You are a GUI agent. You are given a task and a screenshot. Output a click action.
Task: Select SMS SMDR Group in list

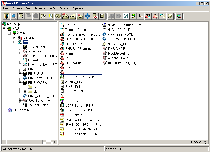(x=79, y=48)
